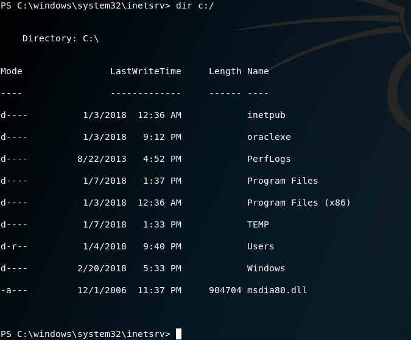Screen dimensions: 411x340
Task: Click the Length column header
Action: (225, 71)
